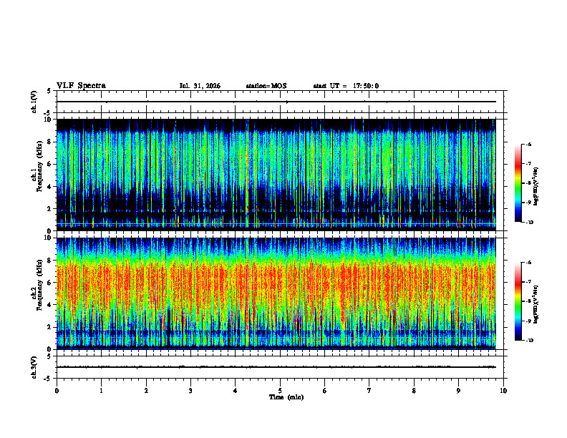567x438 pixels.
Task: Click the "Time (min)" x-axis label
Action: pos(286,397)
